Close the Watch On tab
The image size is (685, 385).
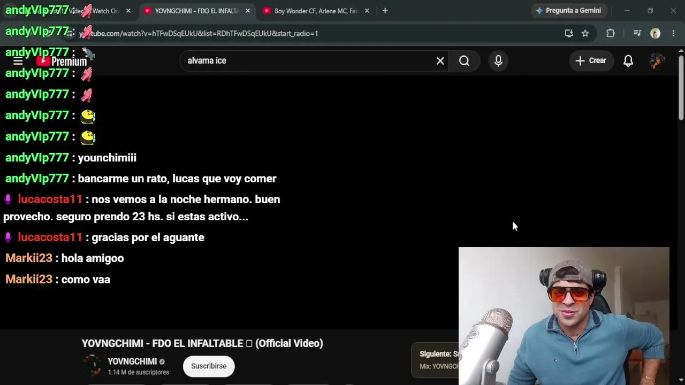pyautogui.click(x=128, y=11)
